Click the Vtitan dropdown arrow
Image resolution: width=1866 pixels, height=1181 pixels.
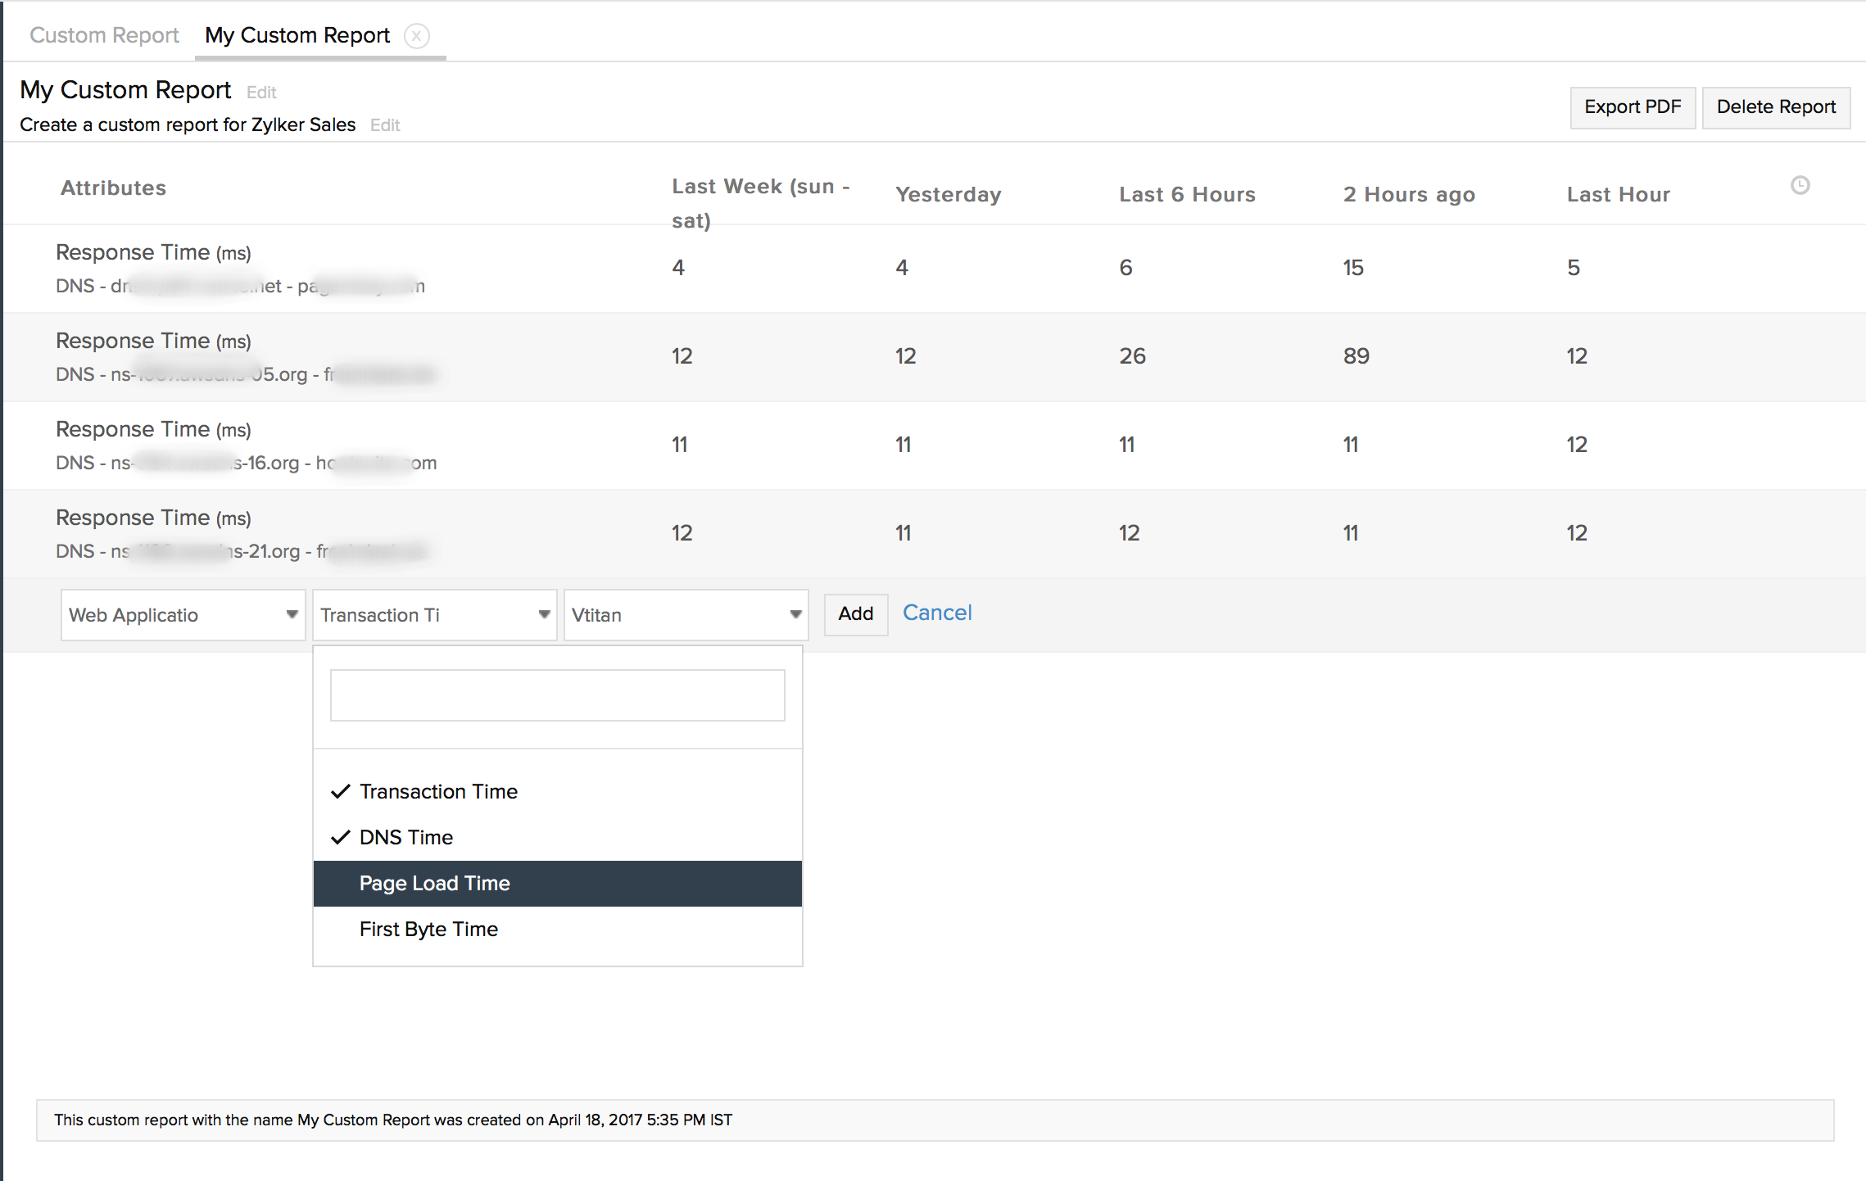[x=795, y=614]
